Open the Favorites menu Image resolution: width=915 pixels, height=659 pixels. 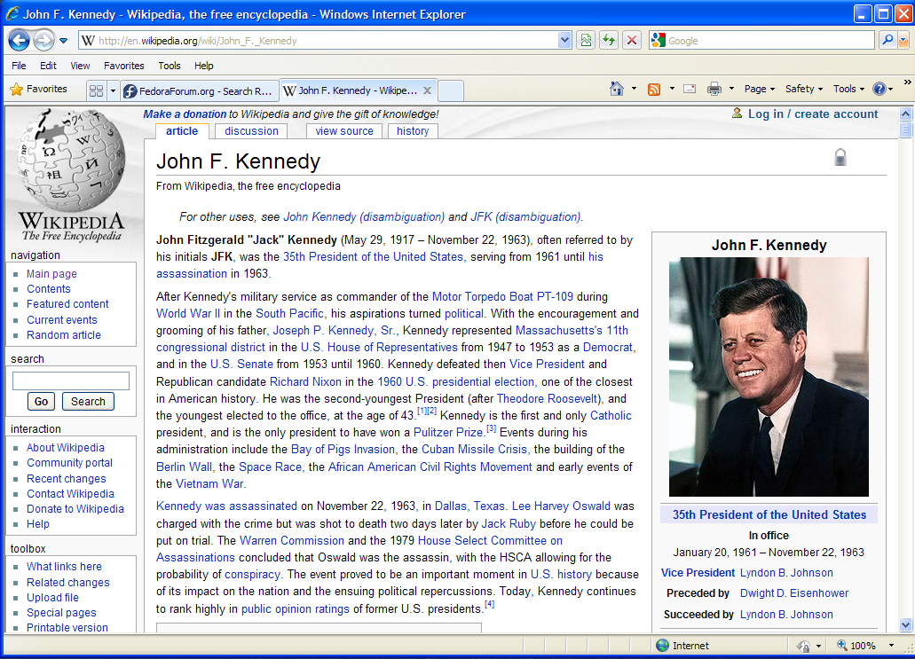[x=123, y=66]
